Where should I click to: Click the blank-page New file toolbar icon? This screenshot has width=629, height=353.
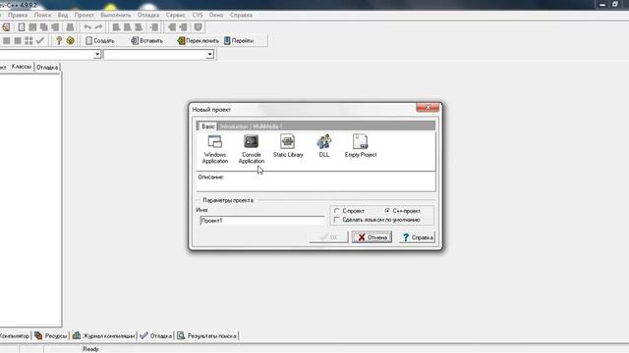22,27
